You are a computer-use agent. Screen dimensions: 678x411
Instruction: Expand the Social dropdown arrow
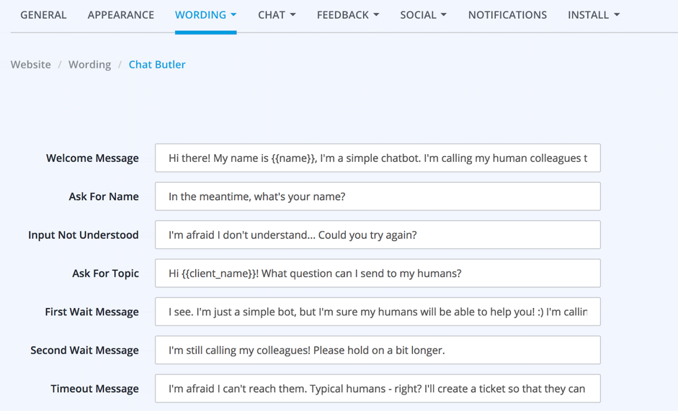click(444, 15)
